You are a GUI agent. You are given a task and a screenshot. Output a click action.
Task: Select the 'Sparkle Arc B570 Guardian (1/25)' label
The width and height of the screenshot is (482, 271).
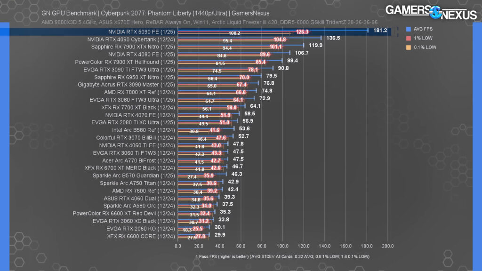point(134,175)
